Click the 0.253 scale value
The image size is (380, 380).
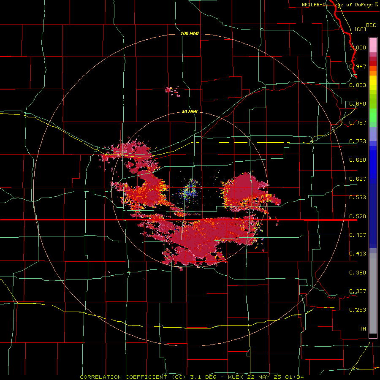click(358, 310)
